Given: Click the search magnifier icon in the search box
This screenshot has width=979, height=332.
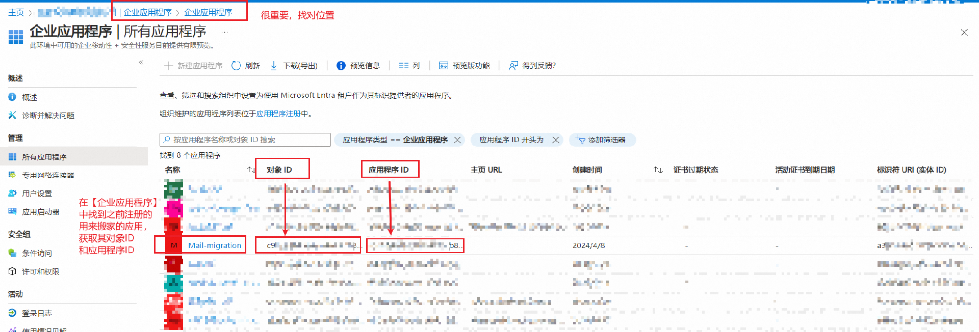Looking at the screenshot, I should click(x=167, y=140).
